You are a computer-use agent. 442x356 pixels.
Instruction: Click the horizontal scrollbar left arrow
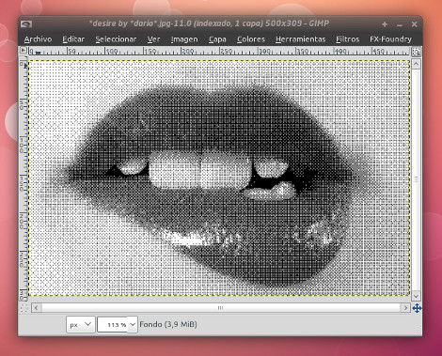coord(37,308)
